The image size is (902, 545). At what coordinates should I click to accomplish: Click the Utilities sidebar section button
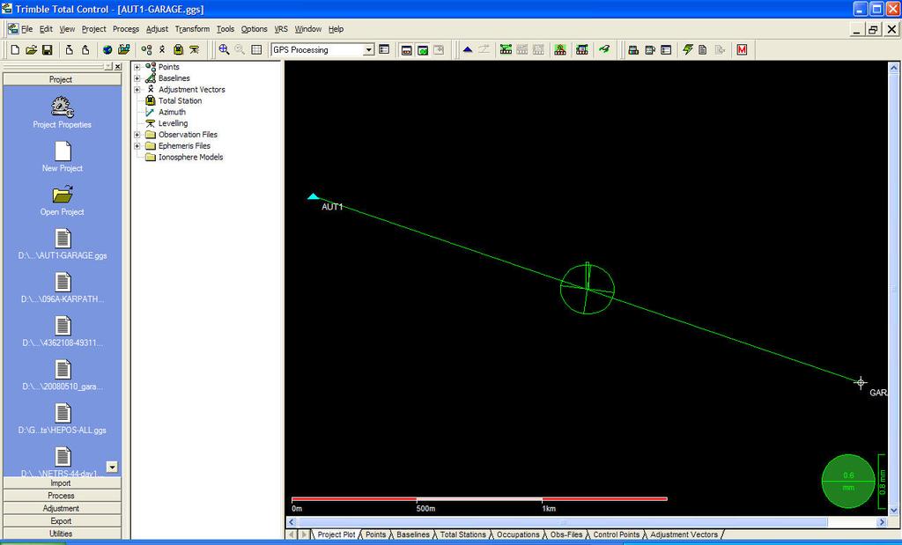pyautogui.click(x=63, y=534)
